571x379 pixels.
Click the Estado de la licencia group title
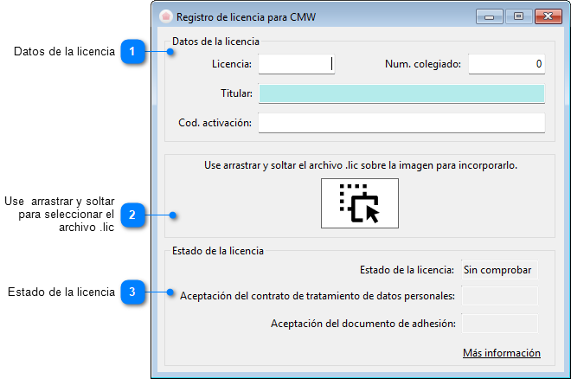(218, 251)
